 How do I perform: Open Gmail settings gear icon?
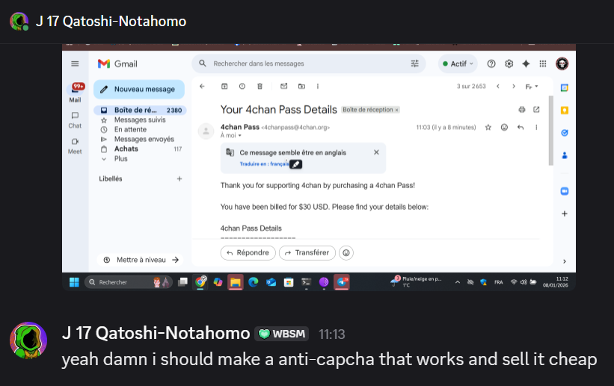[509, 63]
